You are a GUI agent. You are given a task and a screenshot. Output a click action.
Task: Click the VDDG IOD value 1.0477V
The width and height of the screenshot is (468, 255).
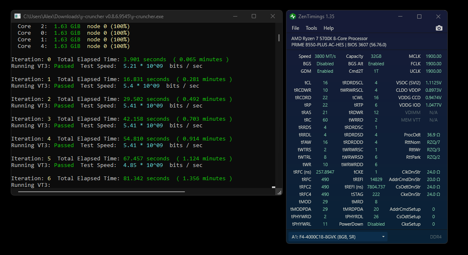click(x=433, y=105)
